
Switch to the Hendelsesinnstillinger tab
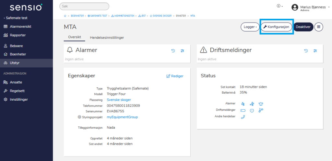coord(107,37)
